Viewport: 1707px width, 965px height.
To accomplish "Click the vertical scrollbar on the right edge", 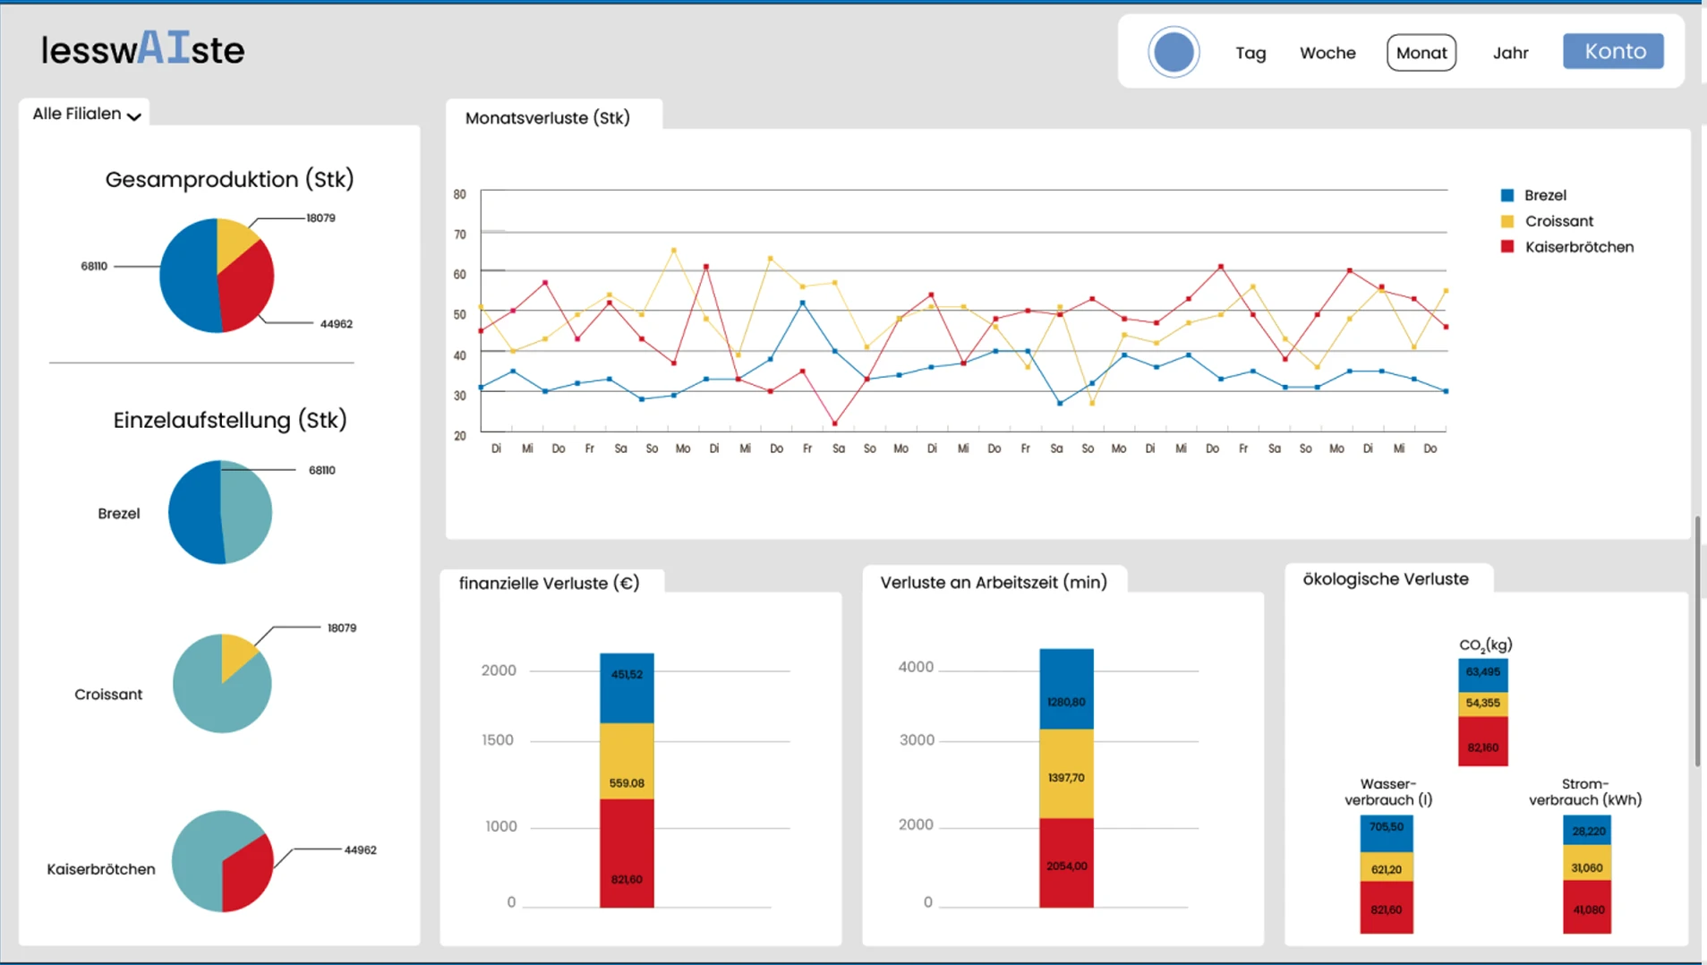I will 1697,640.
